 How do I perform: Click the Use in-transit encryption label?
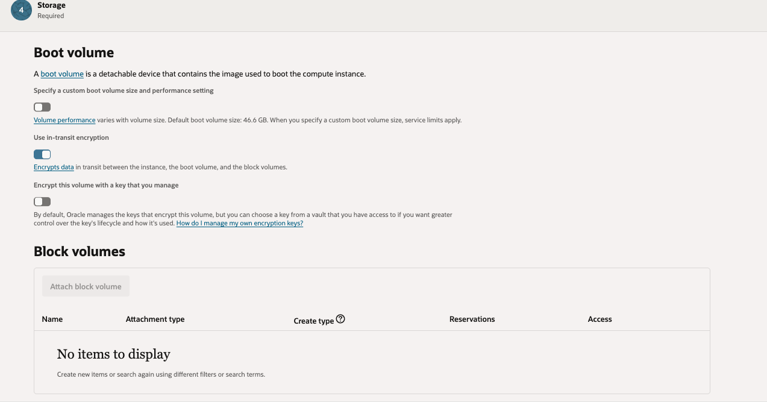pyautogui.click(x=71, y=137)
